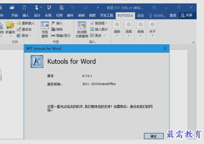Image resolution: width=204 pixels, height=144 pixels.
Task: Click 确定 to confirm the dialog
Action: coord(154,136)
